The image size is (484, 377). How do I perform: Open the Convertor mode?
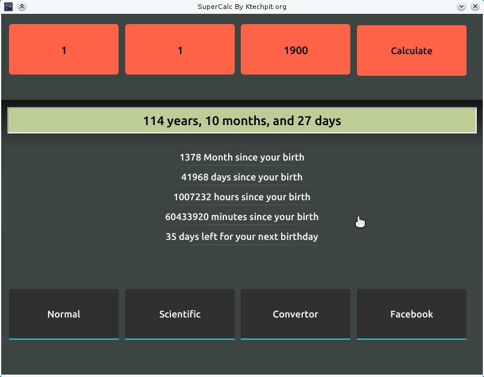pyautogui.click(x=296, y=314)
